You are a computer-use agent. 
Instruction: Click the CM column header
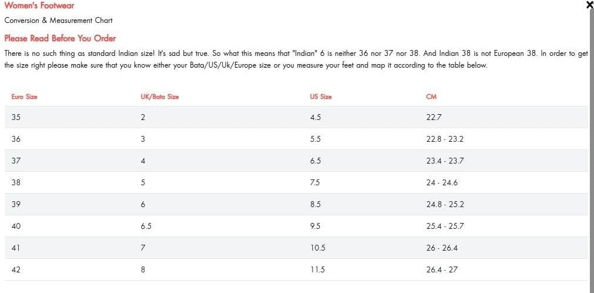[x=431, y=96]
